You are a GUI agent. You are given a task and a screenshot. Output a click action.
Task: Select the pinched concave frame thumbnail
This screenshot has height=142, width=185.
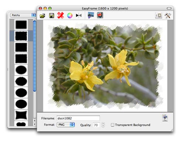pos(21,115)
